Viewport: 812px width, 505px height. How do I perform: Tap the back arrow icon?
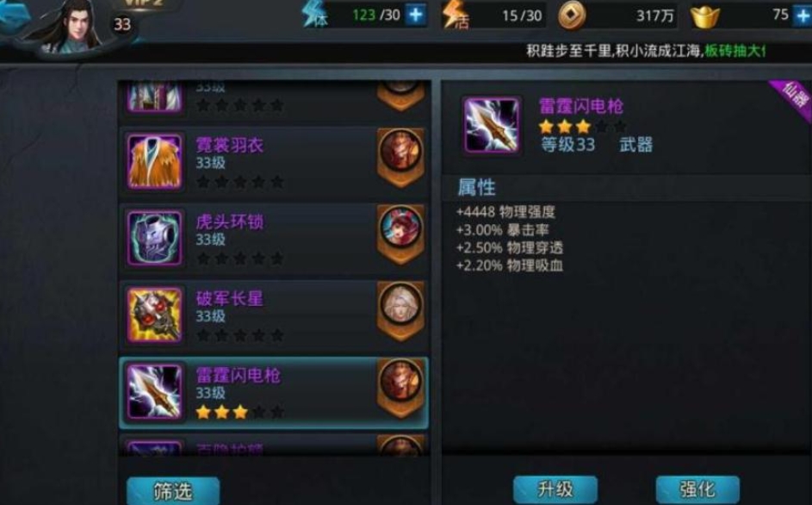[x=13, y=14]
